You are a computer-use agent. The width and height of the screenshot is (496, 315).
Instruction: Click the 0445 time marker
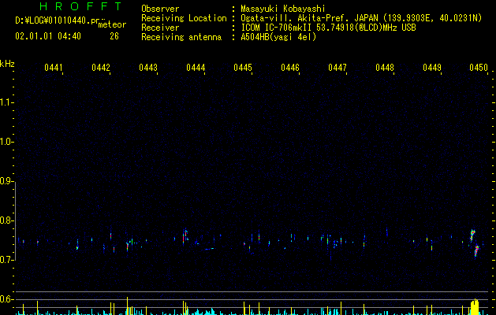243,68
